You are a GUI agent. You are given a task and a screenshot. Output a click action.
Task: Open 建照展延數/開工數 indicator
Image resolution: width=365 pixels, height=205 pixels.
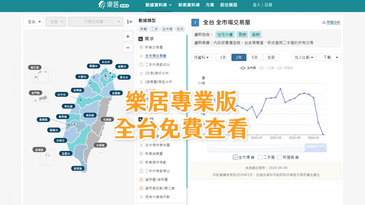point(160,188)
